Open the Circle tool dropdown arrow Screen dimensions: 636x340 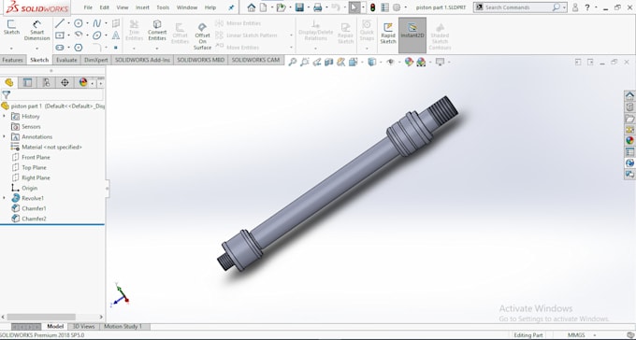(x=87, y=23)
